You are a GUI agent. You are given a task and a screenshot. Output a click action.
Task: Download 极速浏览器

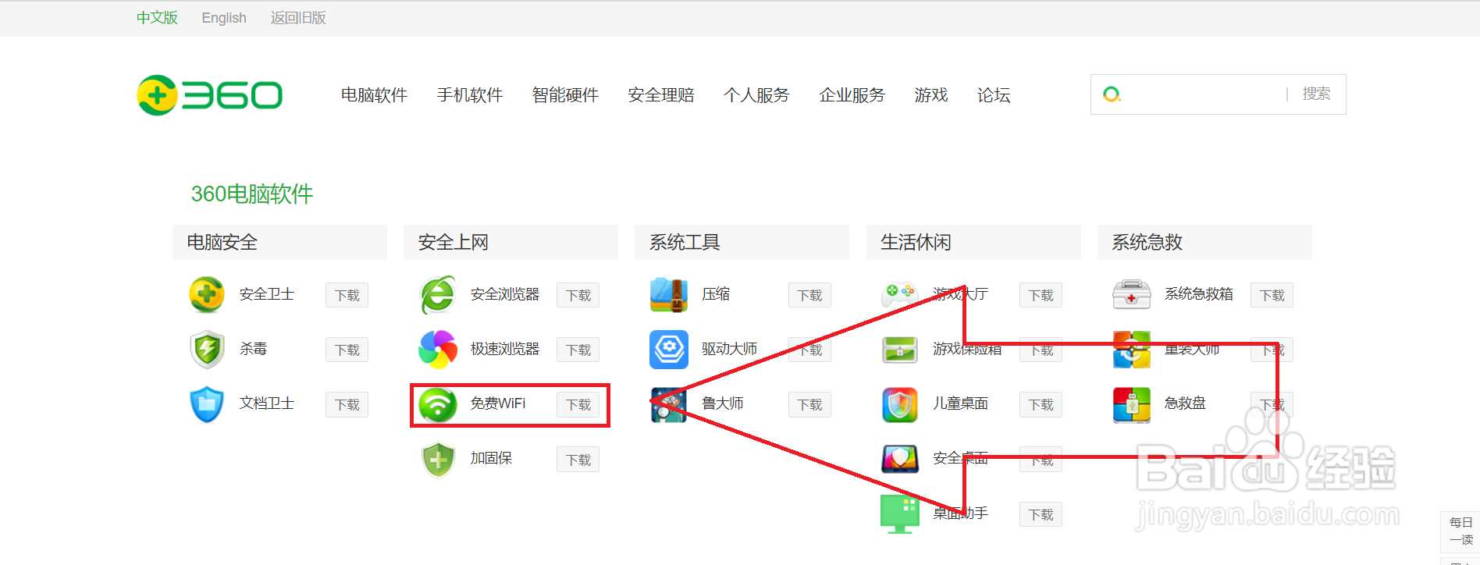(578, 350)
